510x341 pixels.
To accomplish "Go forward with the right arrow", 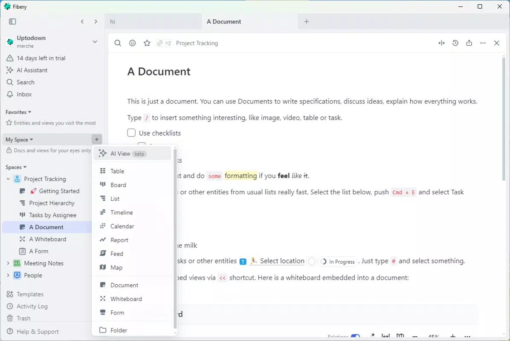I will 96,21.
